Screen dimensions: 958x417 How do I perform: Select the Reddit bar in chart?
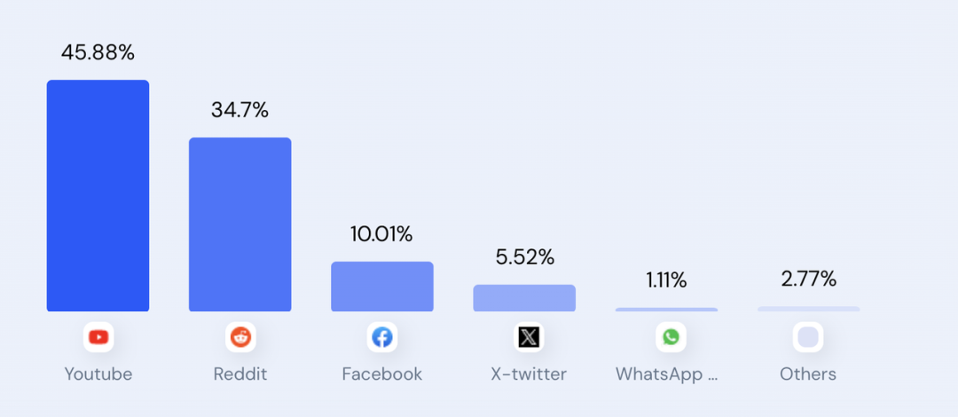click(x=240, y=224)
